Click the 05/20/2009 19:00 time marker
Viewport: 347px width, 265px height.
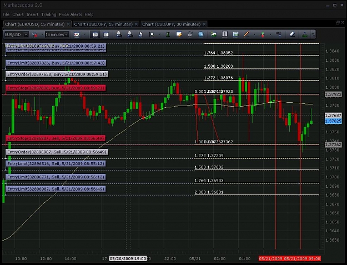(128, 258)
